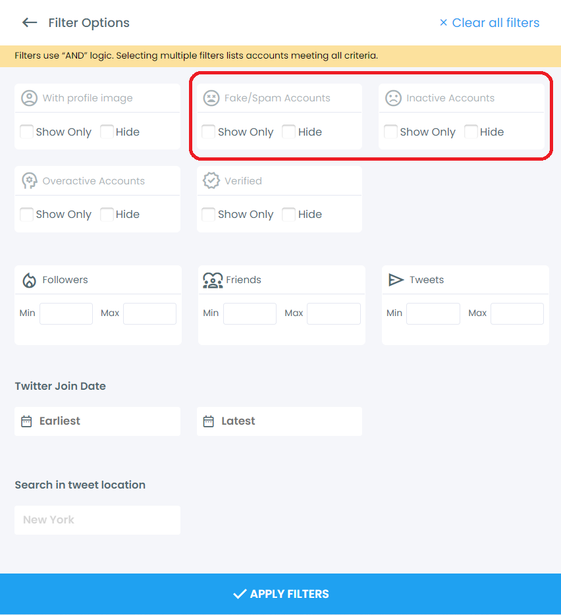Enable Show Only for Verified accounts
The height and width of the screenshot is (615, 561).
[208, 214]
